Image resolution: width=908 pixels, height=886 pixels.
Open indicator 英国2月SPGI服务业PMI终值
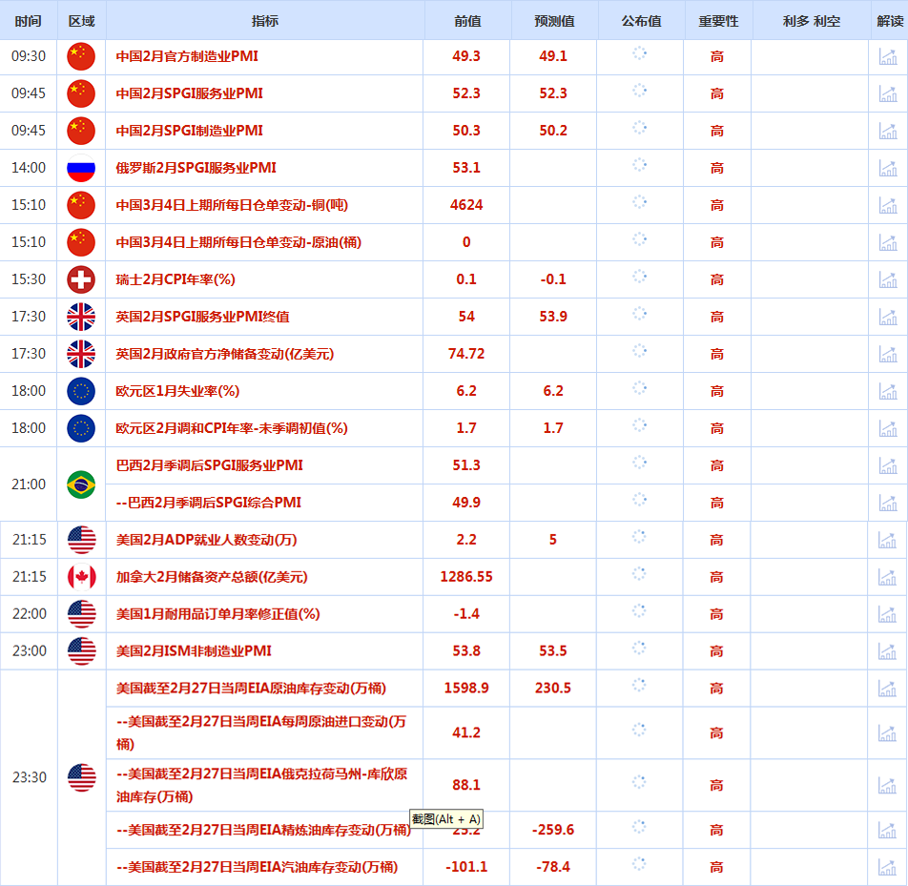(202, 317)
